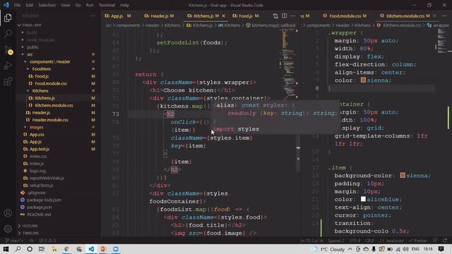452x254 pixels.
Task: Click the Spaces: 2 indentation status item
Action: click(x=336, y=241)
